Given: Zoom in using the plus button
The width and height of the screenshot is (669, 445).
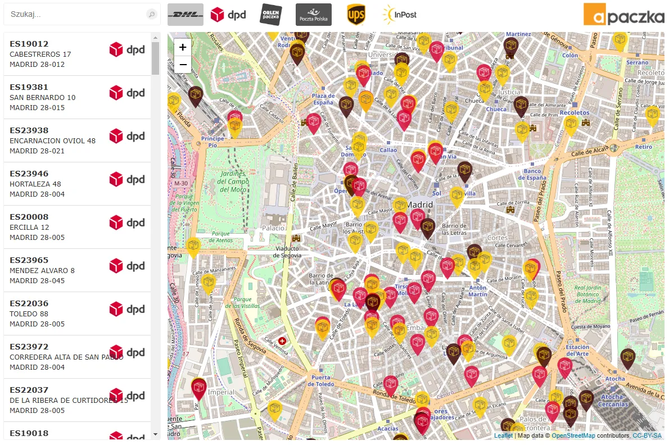Looking at the screenshot, I should [x=182, y=48].
